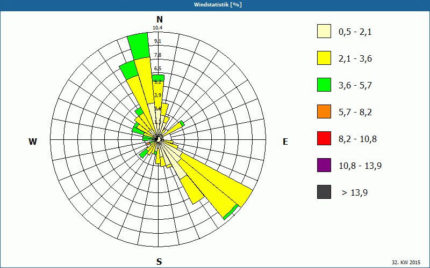The height and width of the screenshot is (268, 430).
Task: Click the legend label '10,8 - 13,9'
Action: click(x=360, y=166)
